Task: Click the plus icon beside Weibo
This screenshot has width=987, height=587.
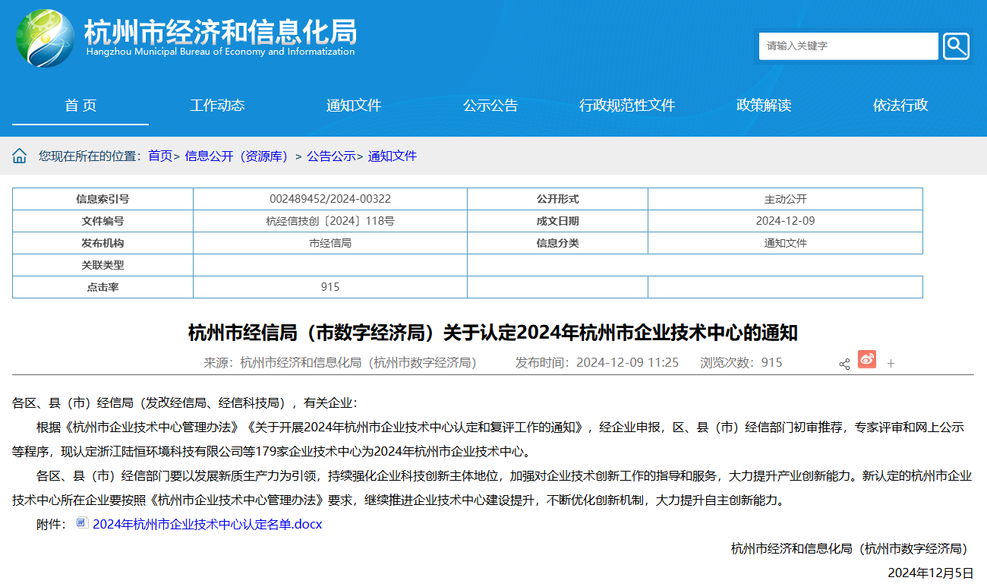Action: point(891,364)
